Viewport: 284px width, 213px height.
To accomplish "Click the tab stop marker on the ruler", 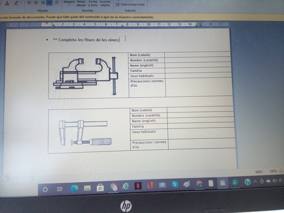I will click(x=122, y=25).
